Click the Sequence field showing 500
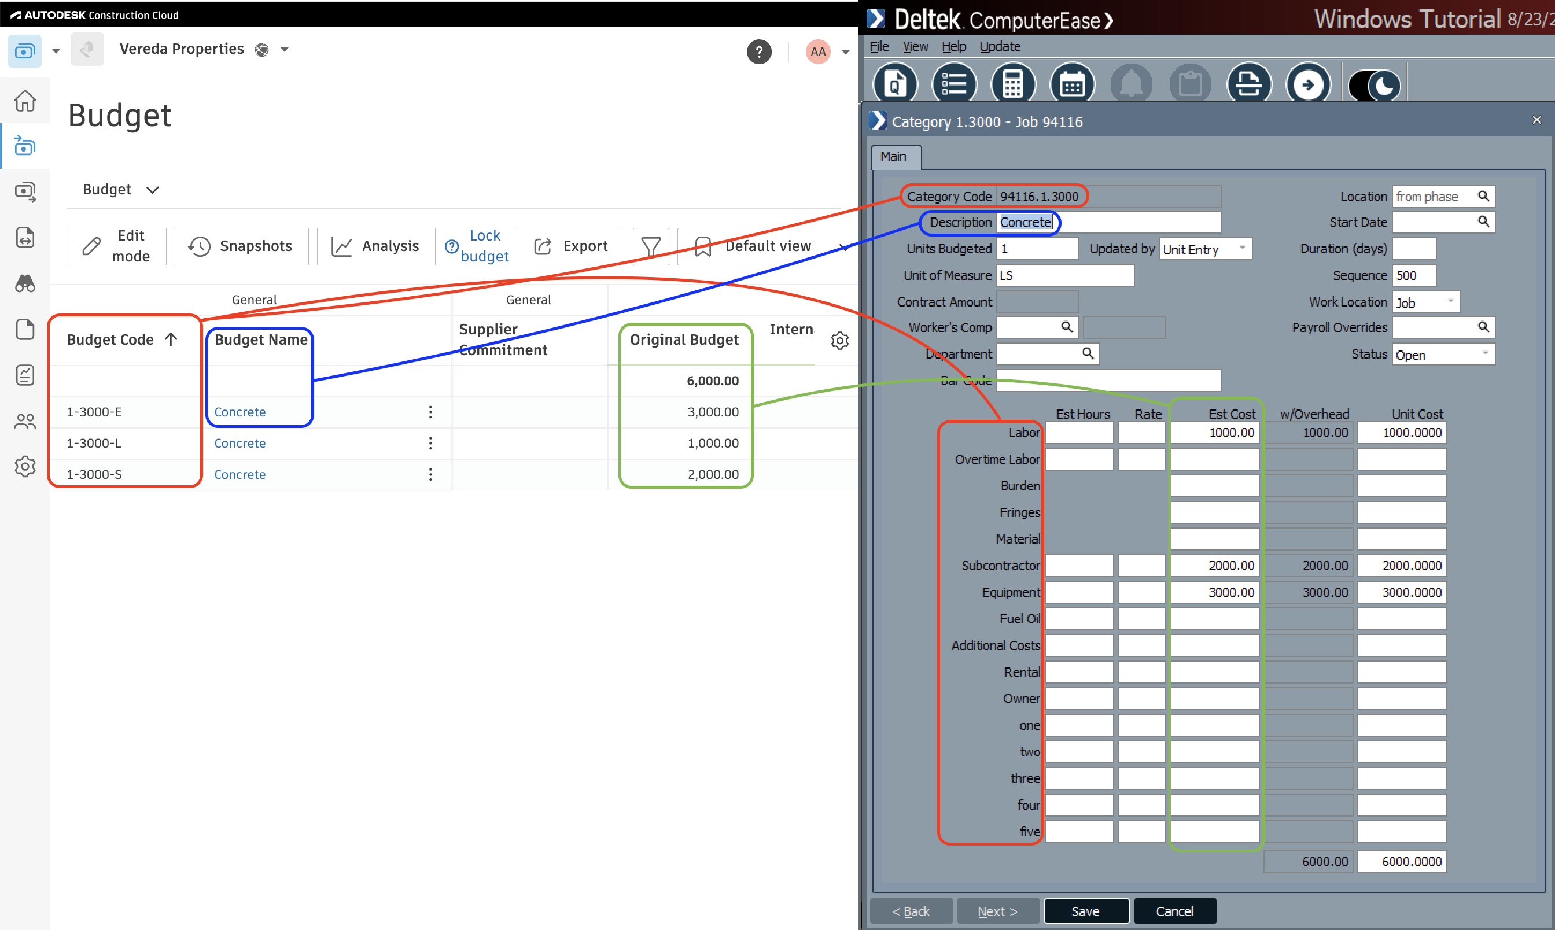Screen dimensions: 1555x930 tap(1414, 275)
